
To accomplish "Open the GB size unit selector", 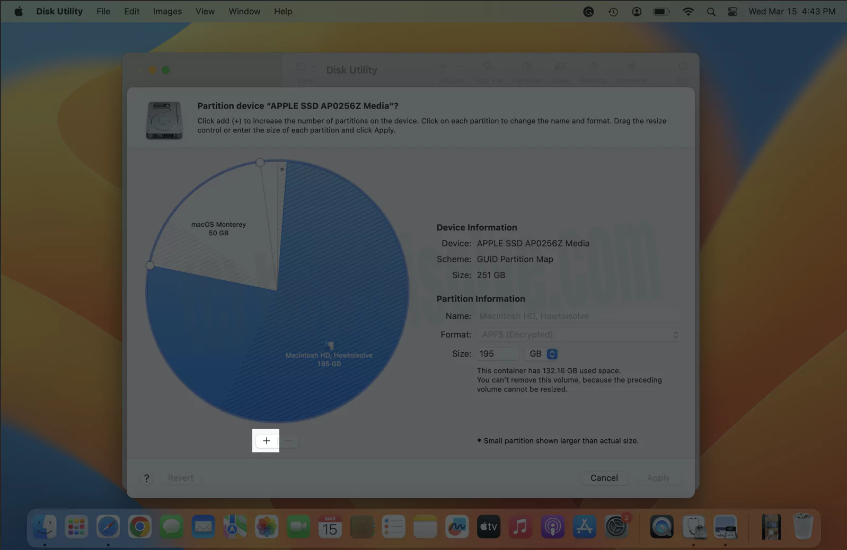I will 542,353.
